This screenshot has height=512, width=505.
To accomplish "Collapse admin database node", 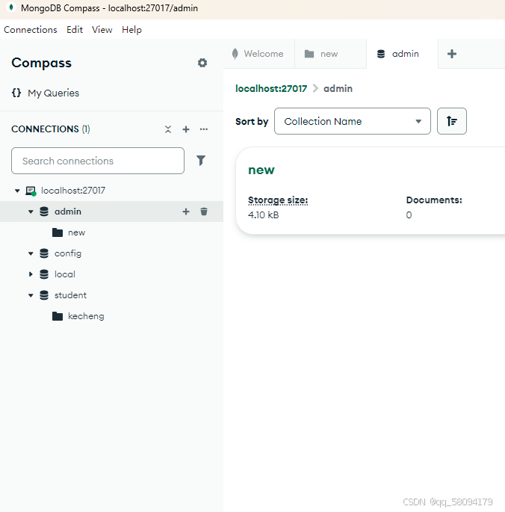I will [x=31, y=212].
